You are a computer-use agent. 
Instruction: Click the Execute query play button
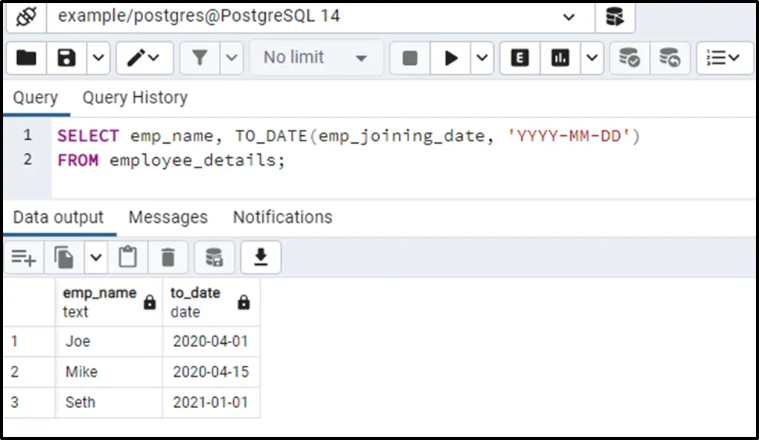tap(451, 58)
